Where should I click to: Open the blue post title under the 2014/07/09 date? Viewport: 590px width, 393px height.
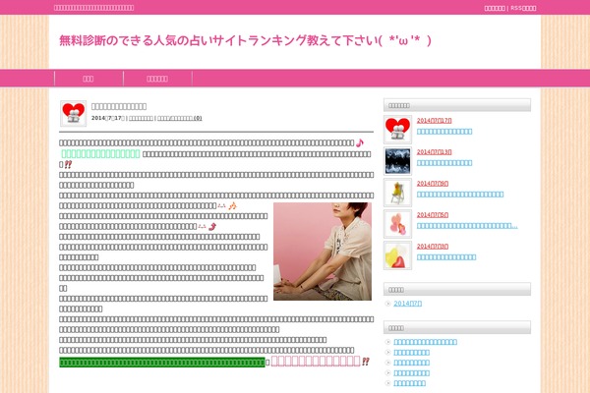tap(460, 195)
